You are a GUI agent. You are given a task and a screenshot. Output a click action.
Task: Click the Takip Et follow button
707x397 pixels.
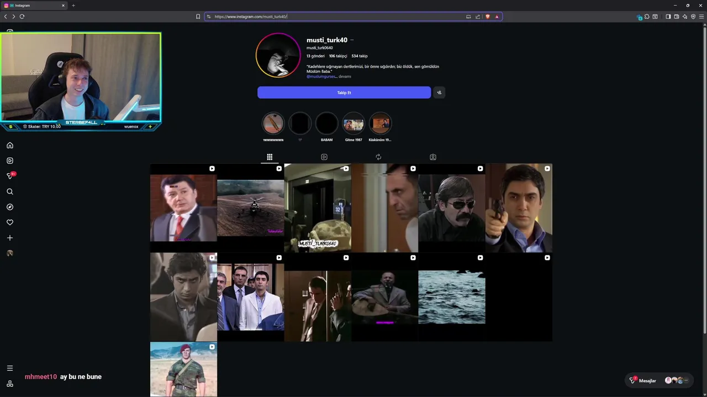pyautogui.click(x=344, y=93)
